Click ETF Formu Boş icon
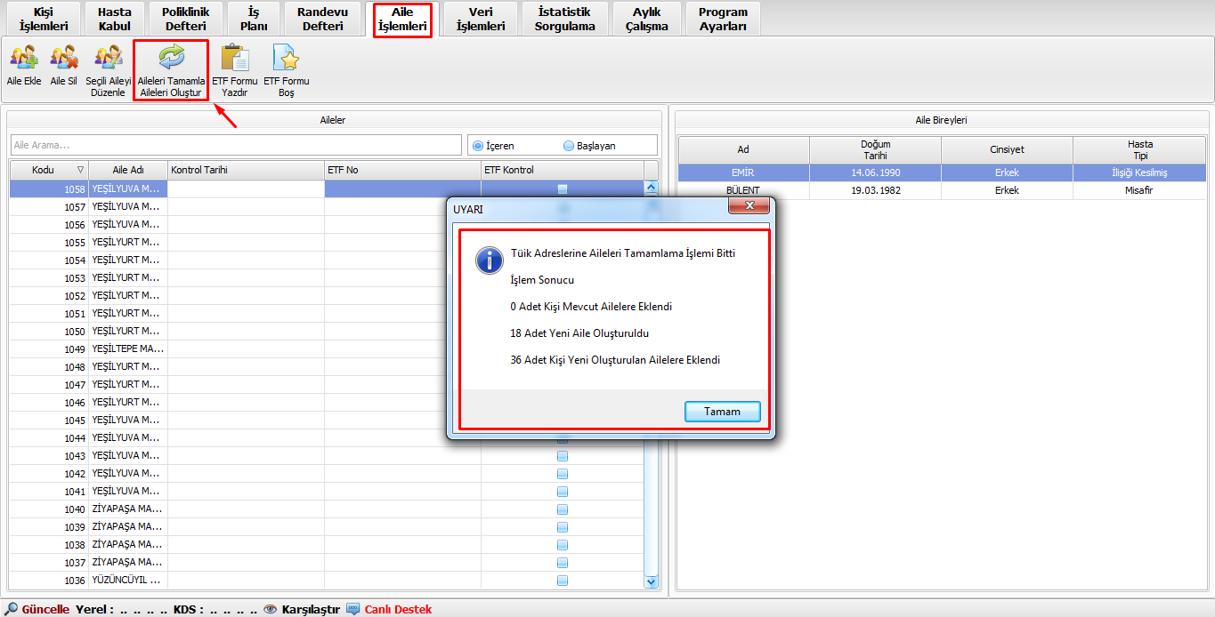 tap(286, 59)
